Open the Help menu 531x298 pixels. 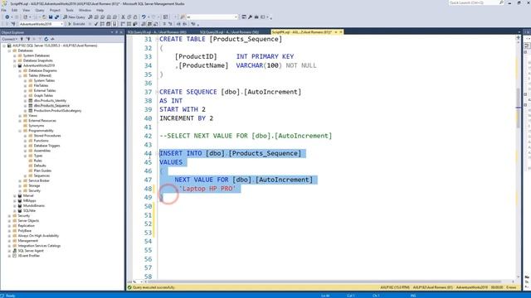pyautogui.click(x=100, y=10)
